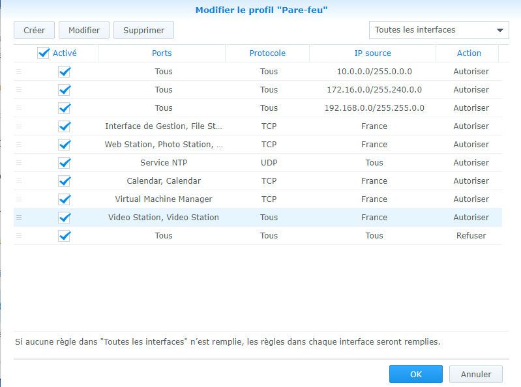521x387 pixels.
Task: Select the Calendar, Calendar ports cell
Action: point(164,181)
